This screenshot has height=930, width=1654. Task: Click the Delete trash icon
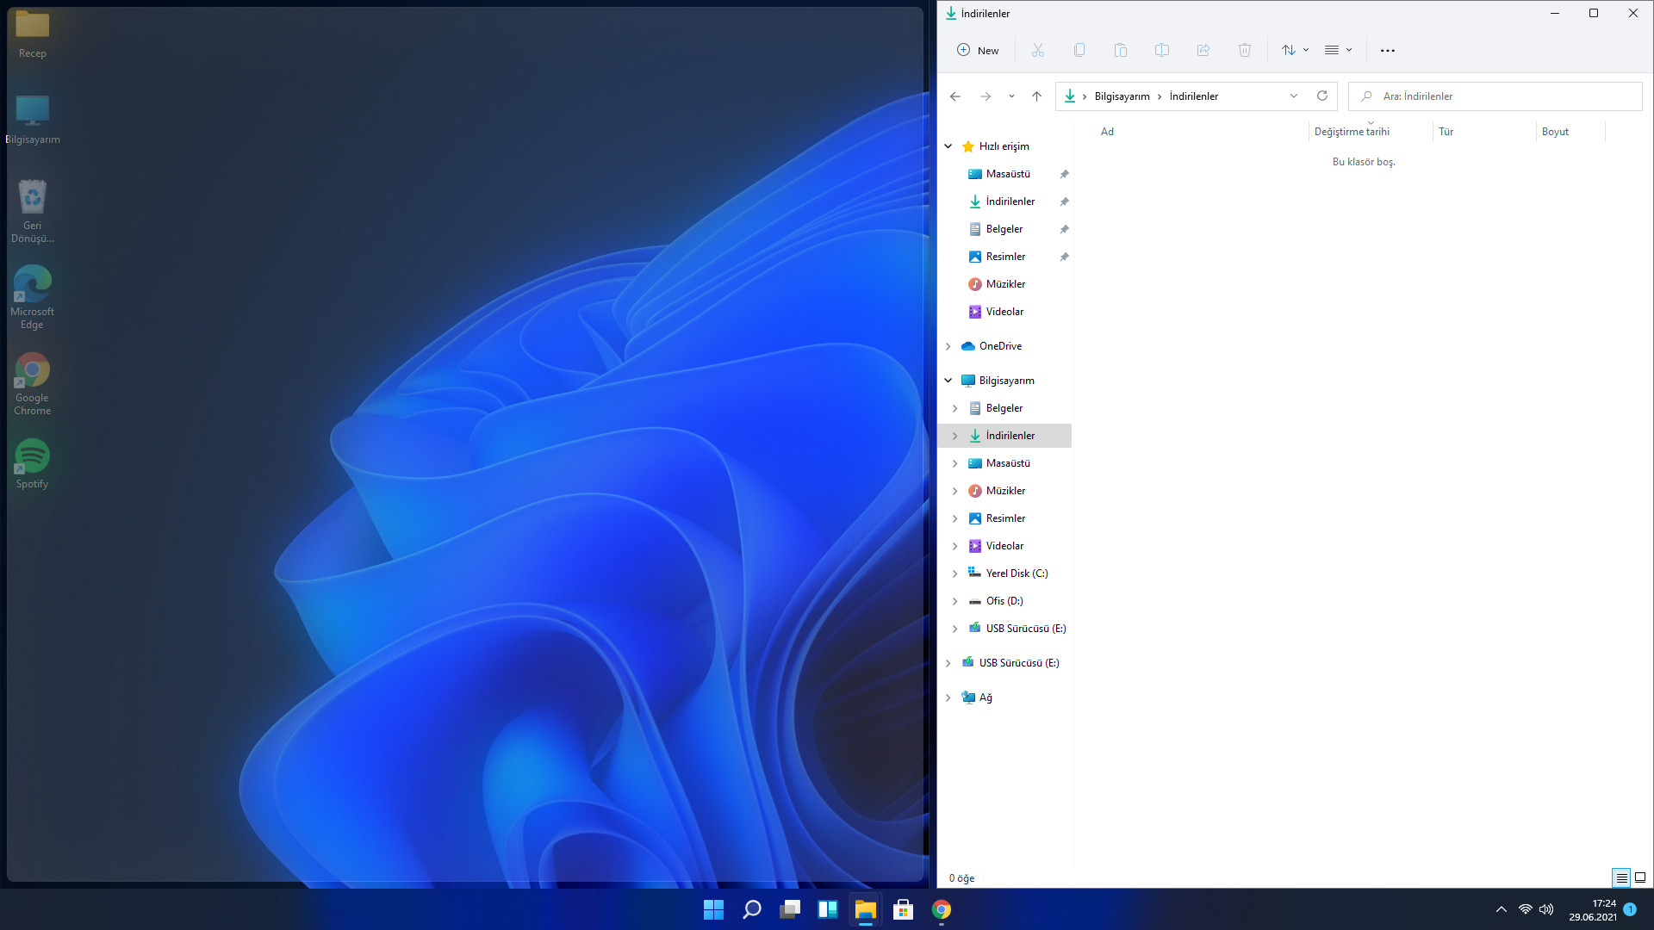(1245, 50)
